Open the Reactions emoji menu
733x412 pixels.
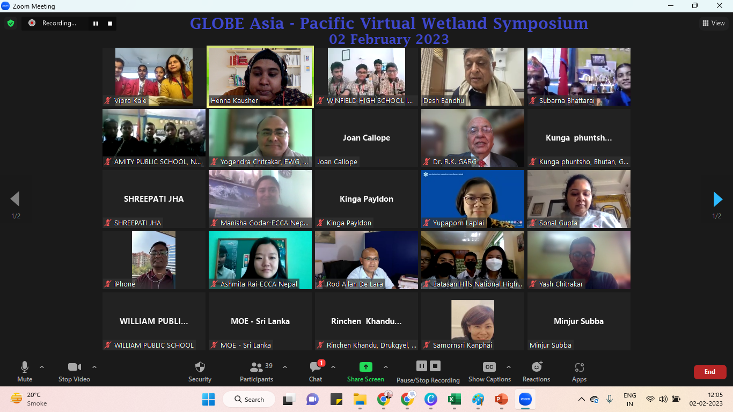(x=536, y=367)
